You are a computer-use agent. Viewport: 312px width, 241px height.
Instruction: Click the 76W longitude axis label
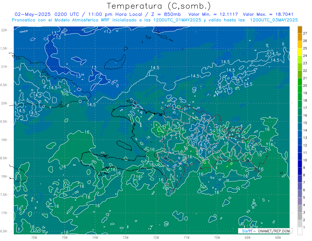(x=34, y=238)
